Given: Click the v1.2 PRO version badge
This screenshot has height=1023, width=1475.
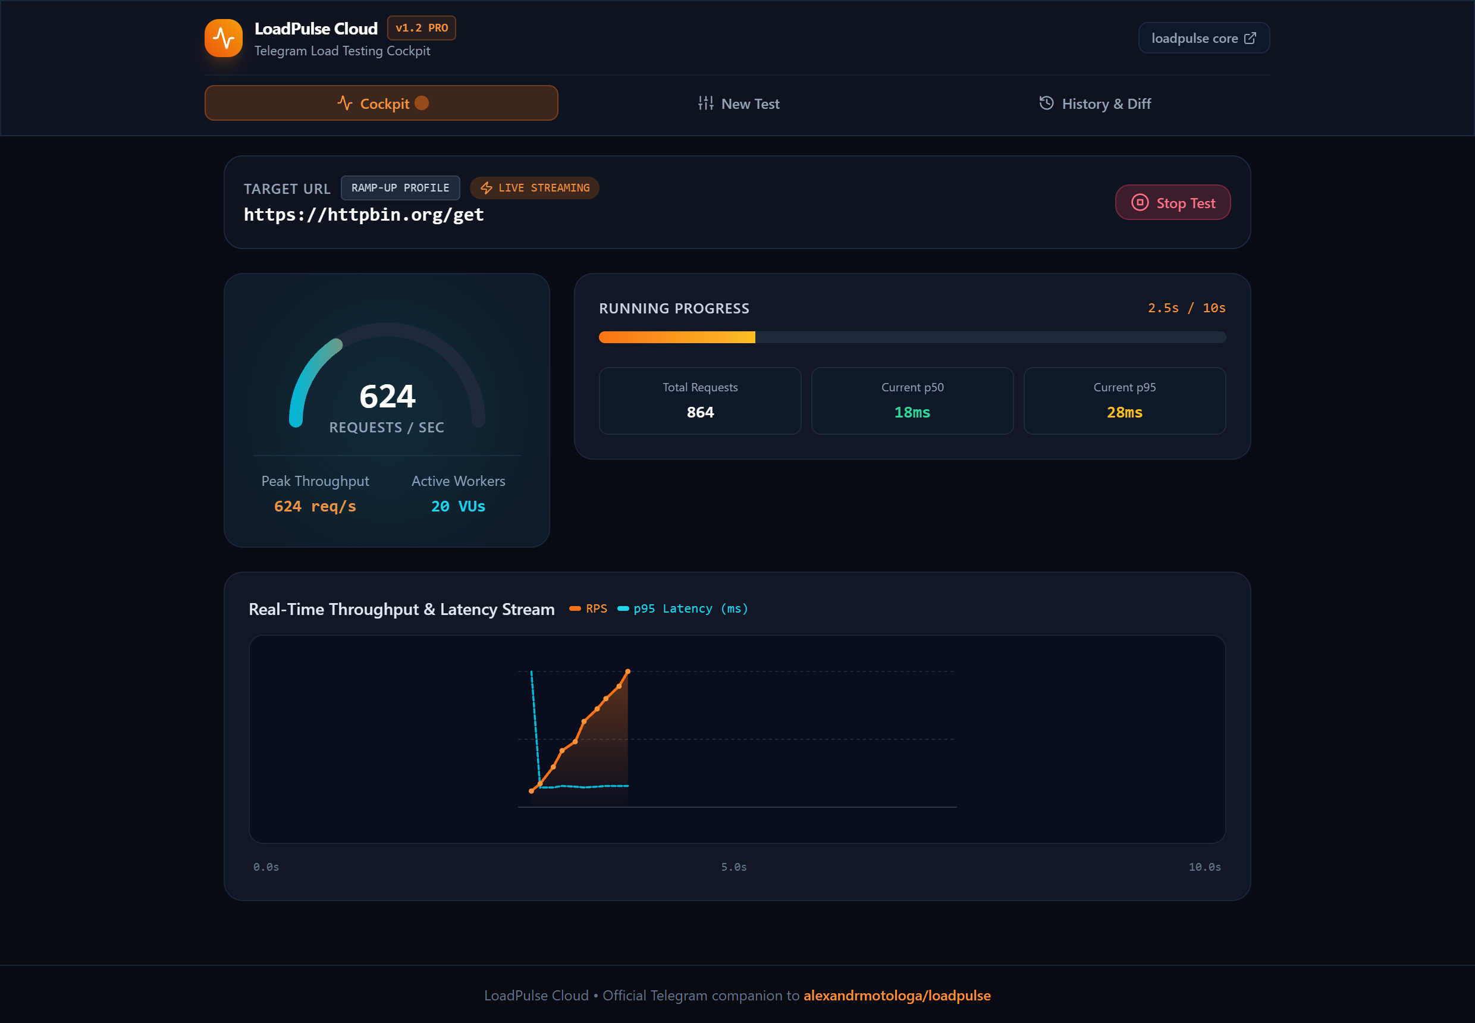Looking at the screenshot, I should tap(421, 28).
